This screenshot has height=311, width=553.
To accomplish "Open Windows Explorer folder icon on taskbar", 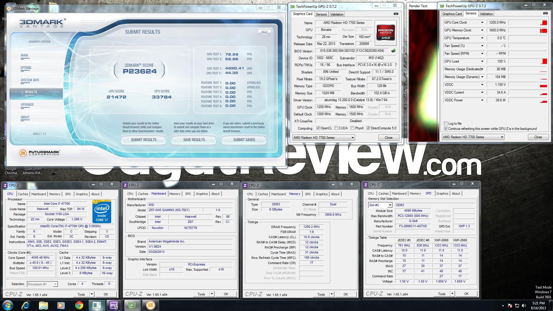I will (x=43, y=305).
